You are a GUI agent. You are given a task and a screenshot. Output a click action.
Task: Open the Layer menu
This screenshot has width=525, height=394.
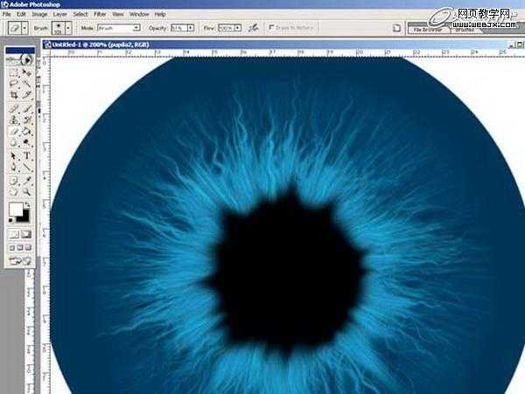[59, 15]
